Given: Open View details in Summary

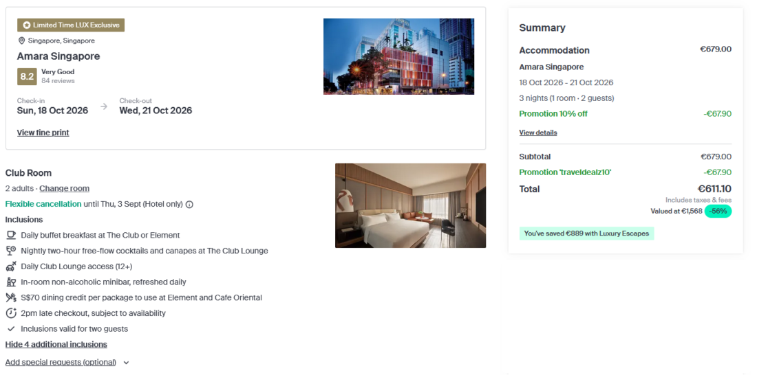Looking at the screenshot, I should point(538,133).
